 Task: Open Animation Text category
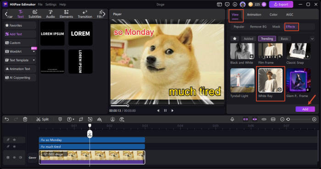[x=20, y=69]
